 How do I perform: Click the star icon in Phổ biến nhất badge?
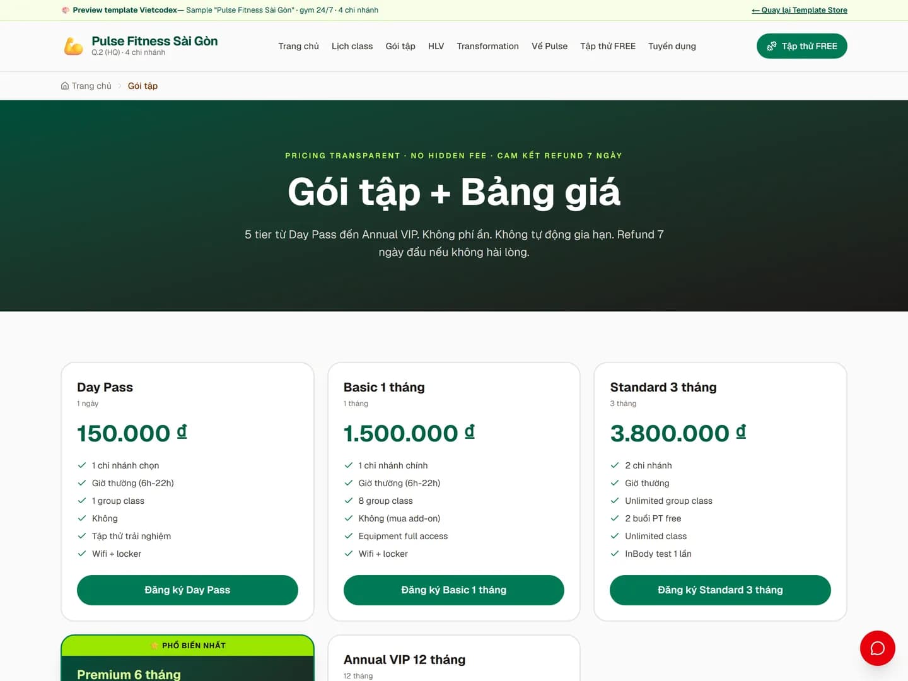coord(154,646)
